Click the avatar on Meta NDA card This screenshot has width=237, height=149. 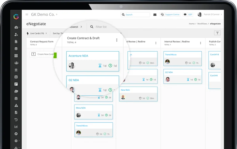coord(78,115)
